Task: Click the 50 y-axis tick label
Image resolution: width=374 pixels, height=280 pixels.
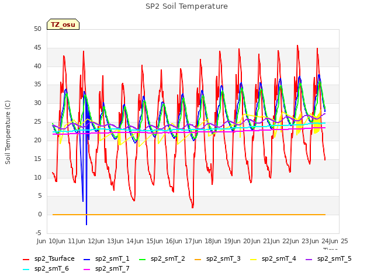Action: pyautogui.click(x=37, y=29)
